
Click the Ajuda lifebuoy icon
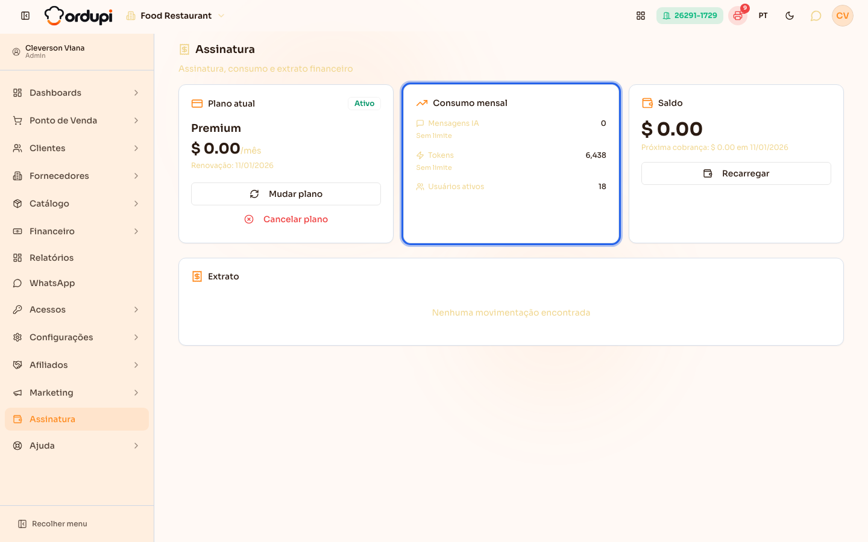pyautogui.click(x=17, y=446)
